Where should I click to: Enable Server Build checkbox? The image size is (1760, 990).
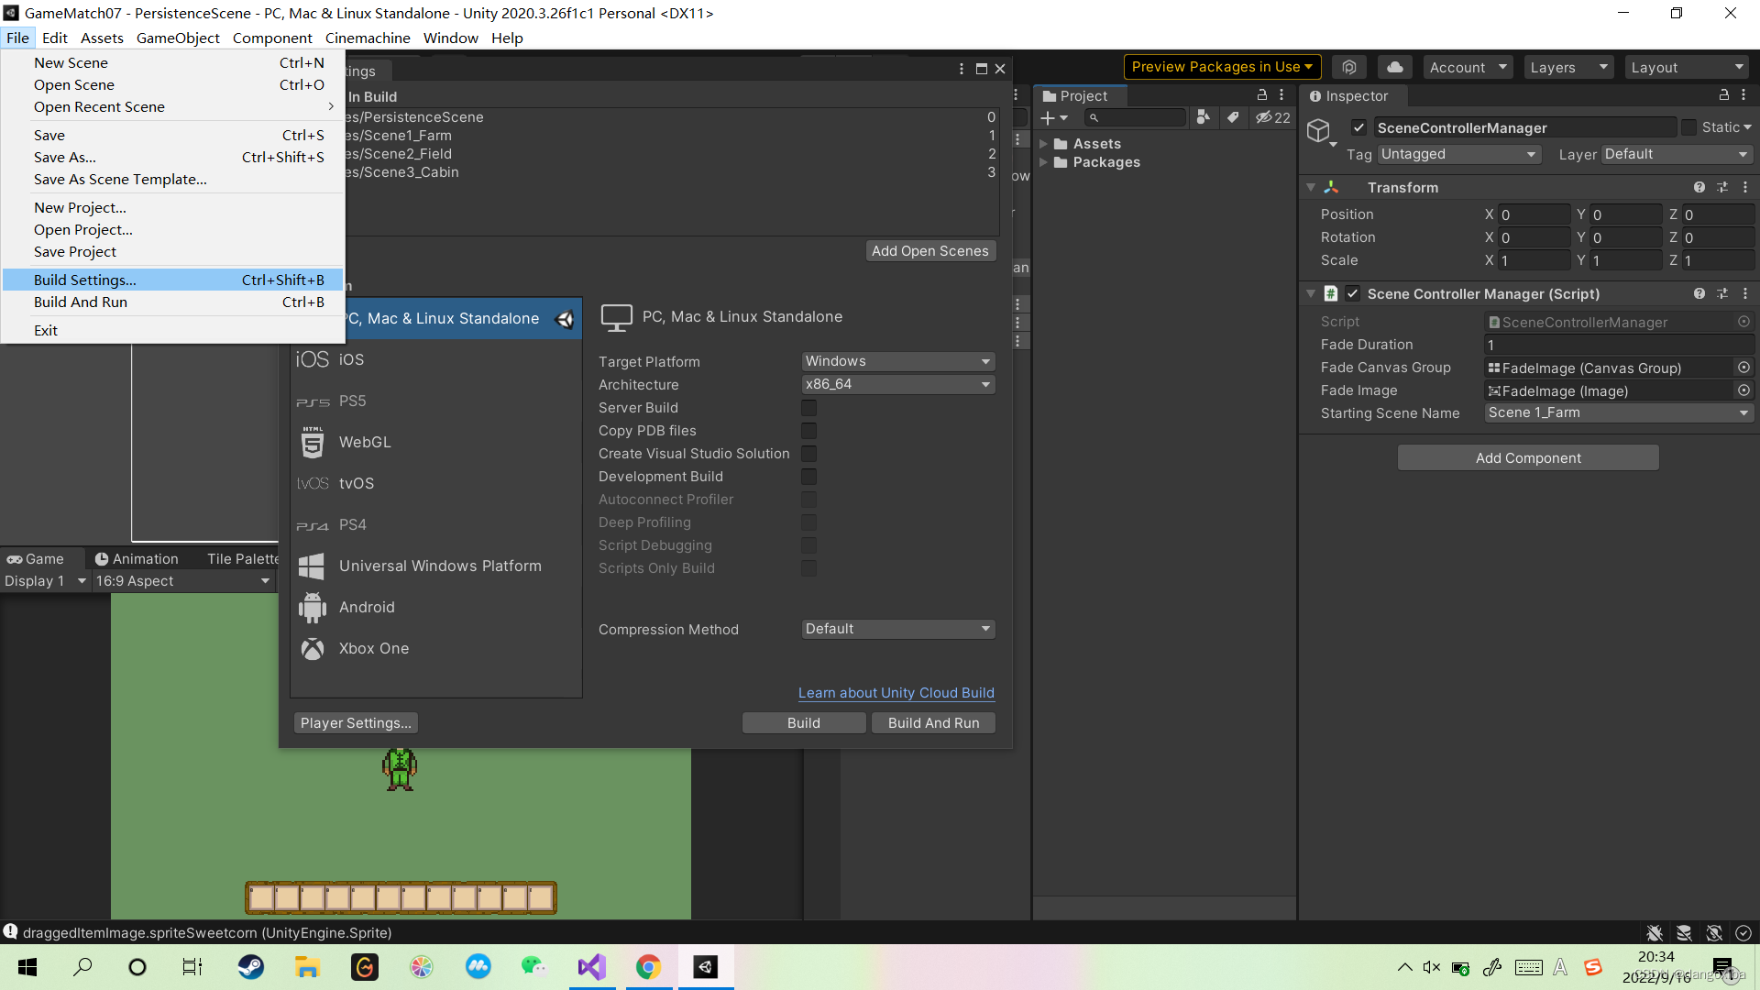tap(808, 408)
